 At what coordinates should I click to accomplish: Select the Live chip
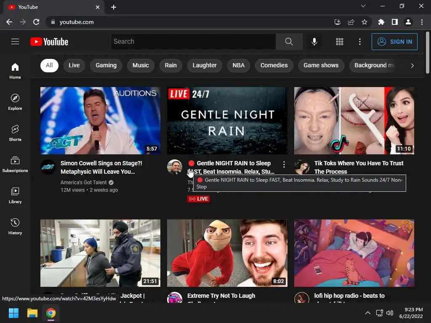[74, 65]
